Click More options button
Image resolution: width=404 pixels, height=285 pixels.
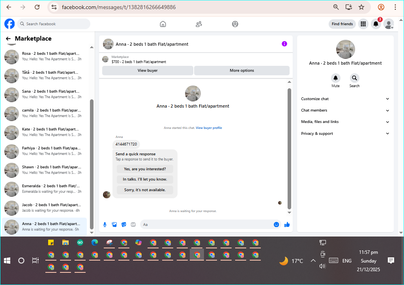click(x=242, y=71)
